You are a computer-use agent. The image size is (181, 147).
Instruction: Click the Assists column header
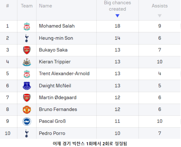point(159,6)
